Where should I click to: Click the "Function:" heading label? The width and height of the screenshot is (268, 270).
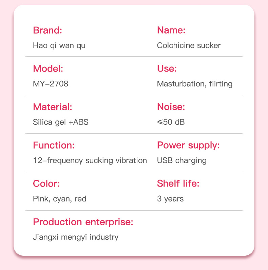coord(54,145)
